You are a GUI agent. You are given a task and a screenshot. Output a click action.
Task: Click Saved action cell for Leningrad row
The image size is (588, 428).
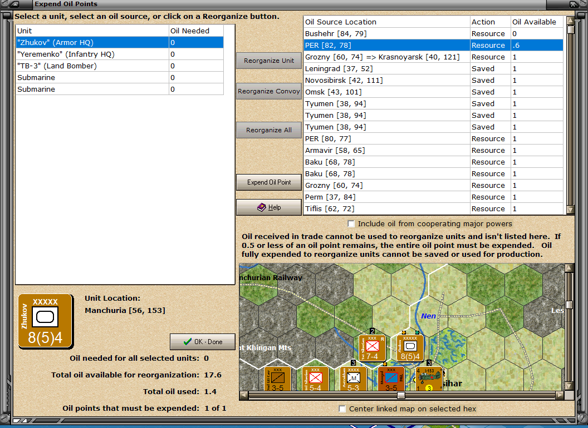pyautogui.click(x=491, y=68)
